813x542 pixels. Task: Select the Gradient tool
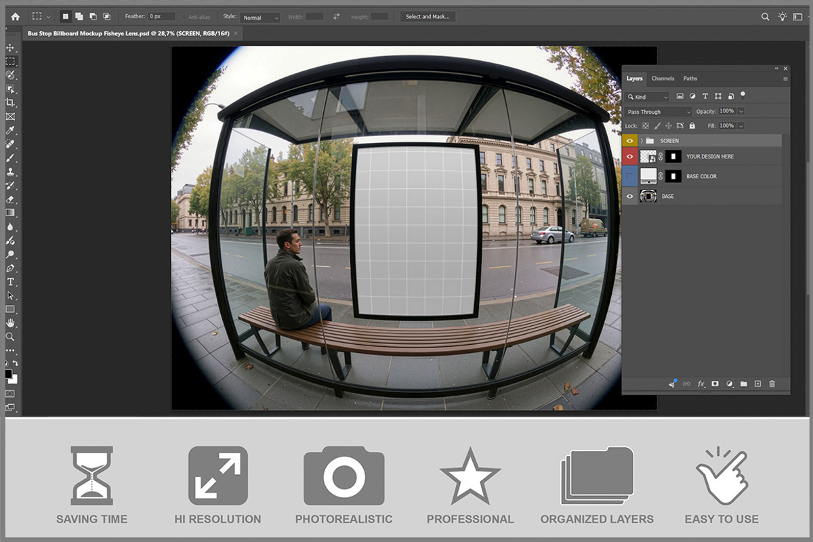pyautogui.click(x=10, y=212)
